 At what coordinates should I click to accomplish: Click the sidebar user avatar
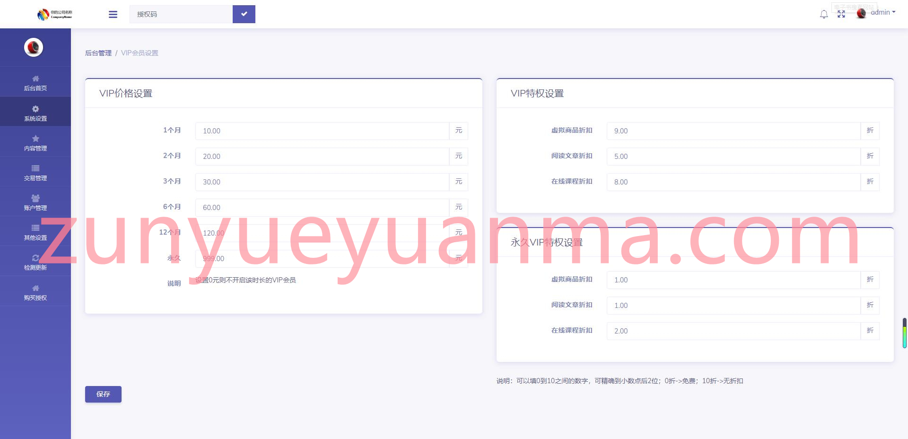coord(34,47)
